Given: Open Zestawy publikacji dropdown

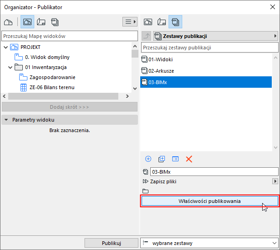Looking at the screenshot, I should 216,36.
